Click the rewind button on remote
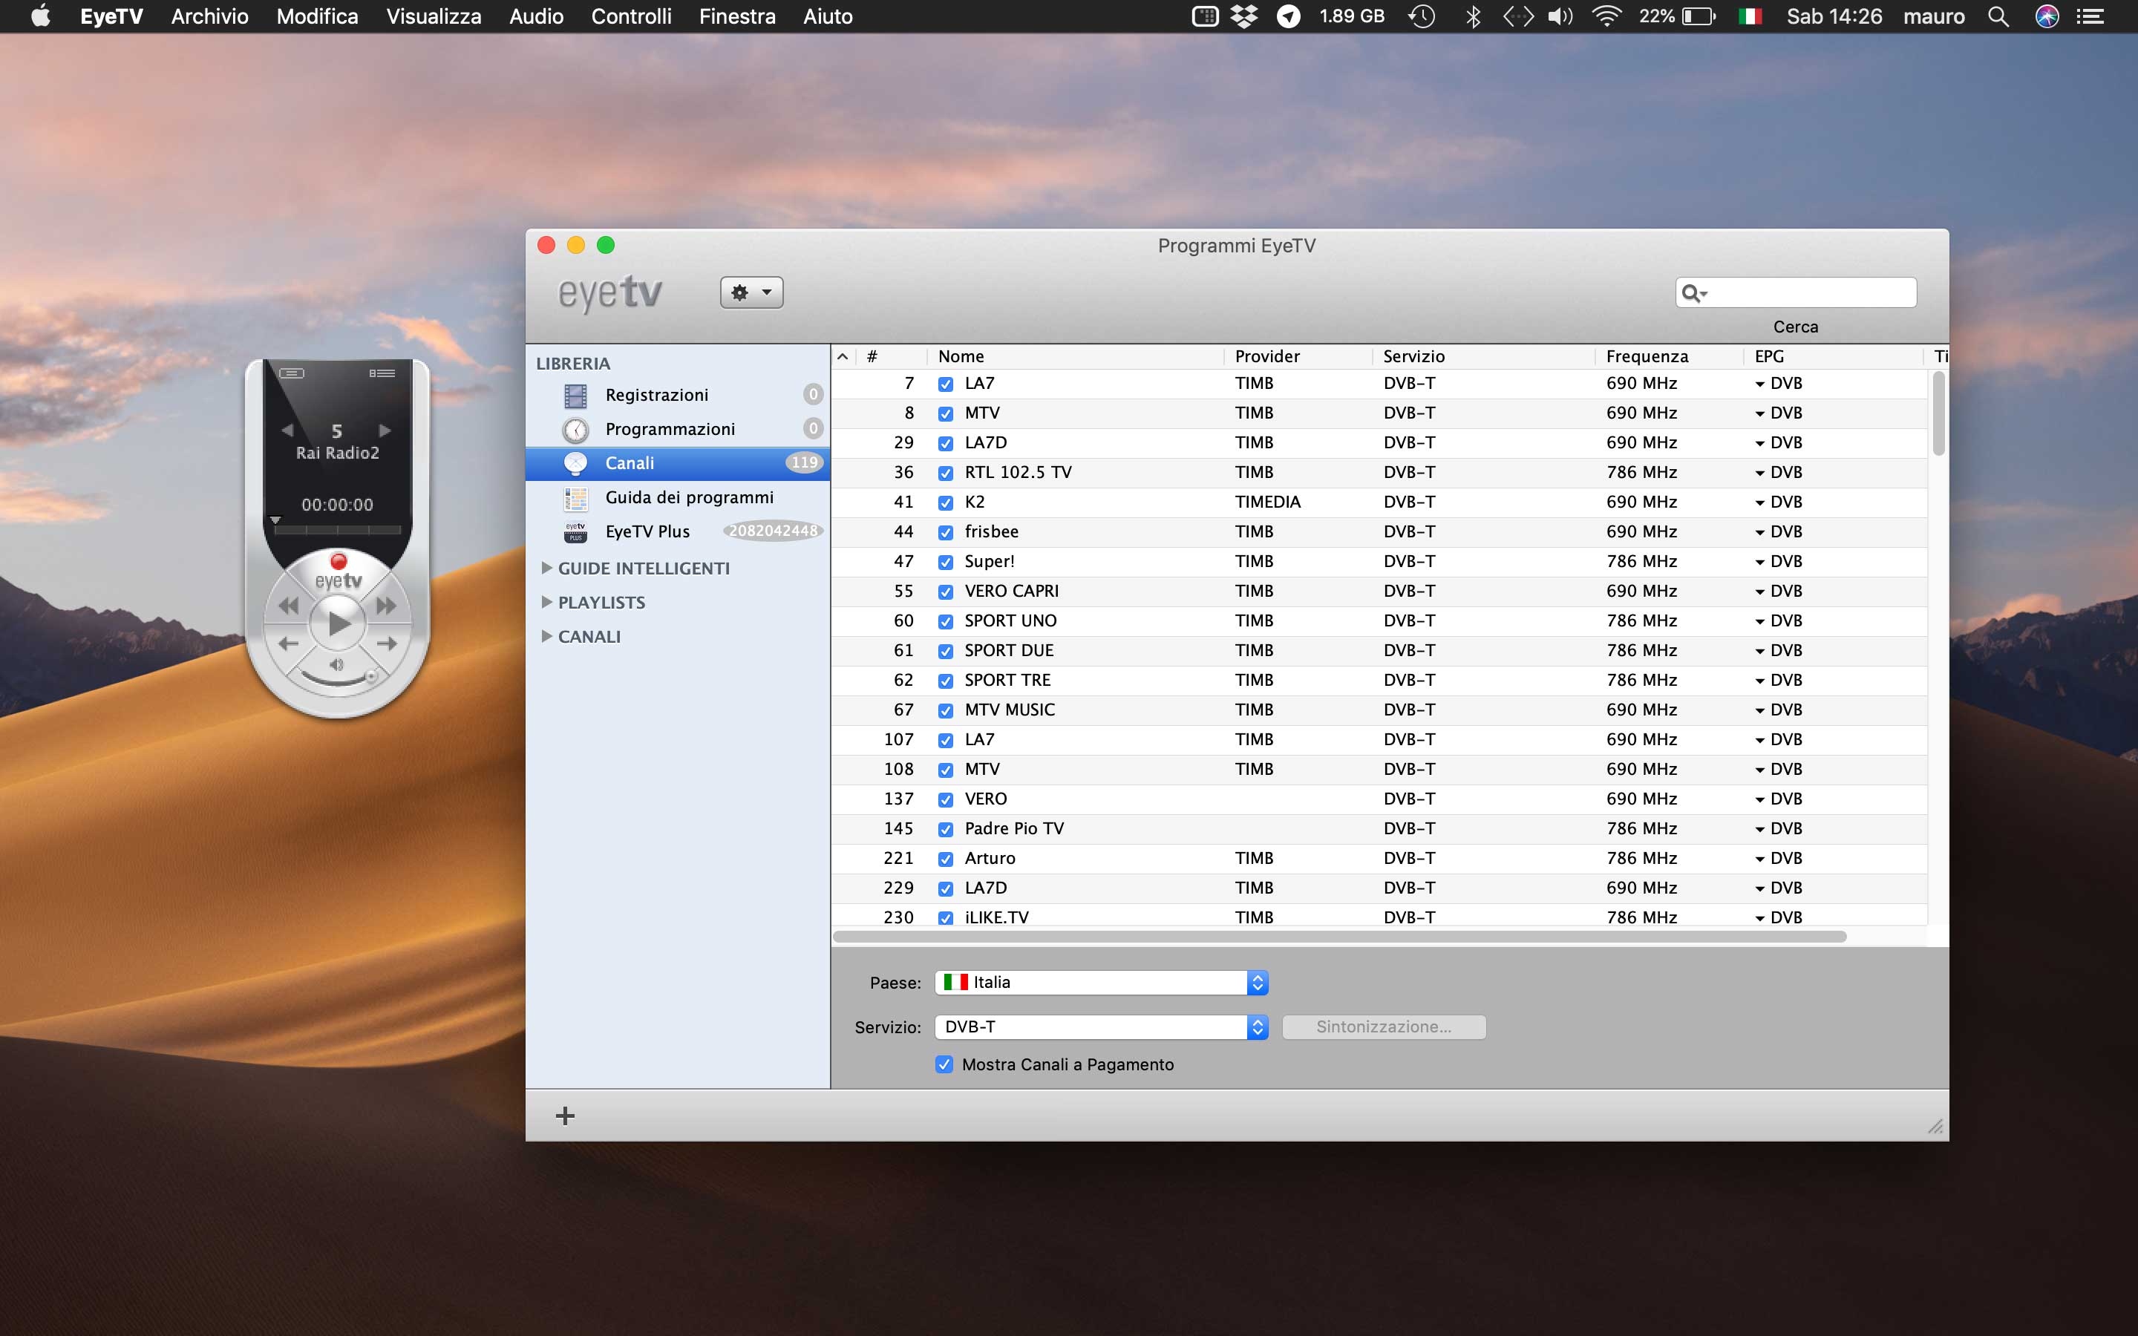 [288, 605]
